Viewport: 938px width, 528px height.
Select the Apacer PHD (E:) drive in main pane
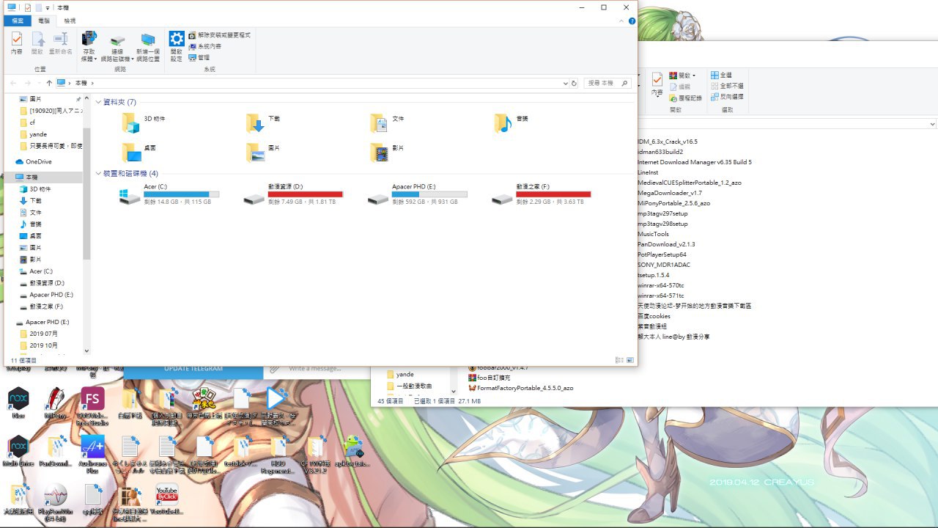point(417,194)
